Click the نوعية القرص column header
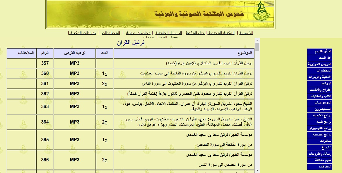Image resolution: width=342 pixels, height=173 pixels. point(75,53)
